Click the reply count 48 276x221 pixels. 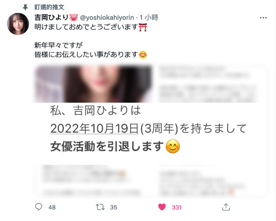pyautogui.click(x=52, y=208)
